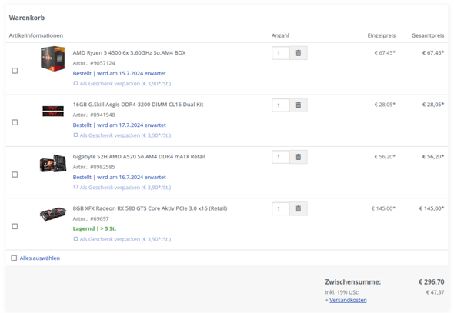The image size is (454, 313).
Task: Click article number #9057124
Action: [102, 63]
